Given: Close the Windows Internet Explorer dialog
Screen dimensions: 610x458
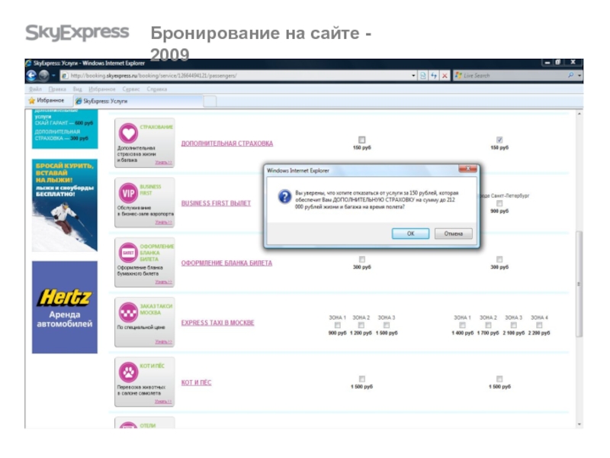Looking at the screenshot, I should pyautogui.click(x=468, y=169).
